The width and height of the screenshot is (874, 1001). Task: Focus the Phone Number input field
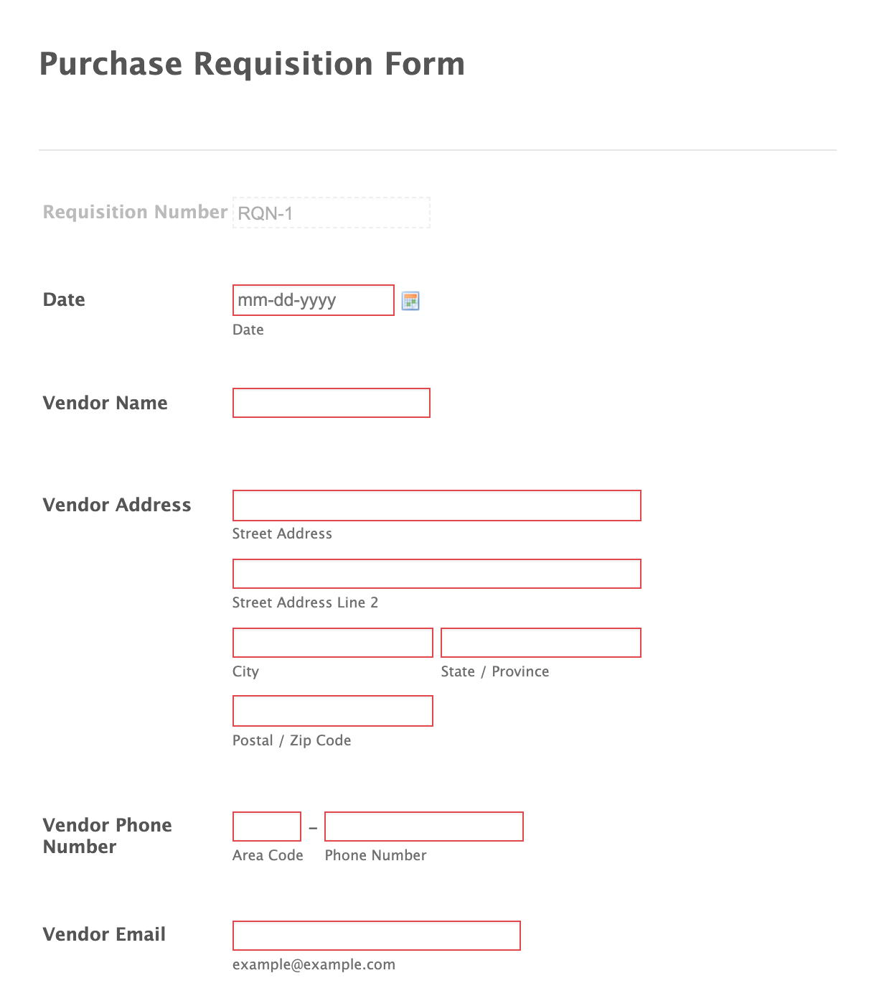click(x=423, y=827)
